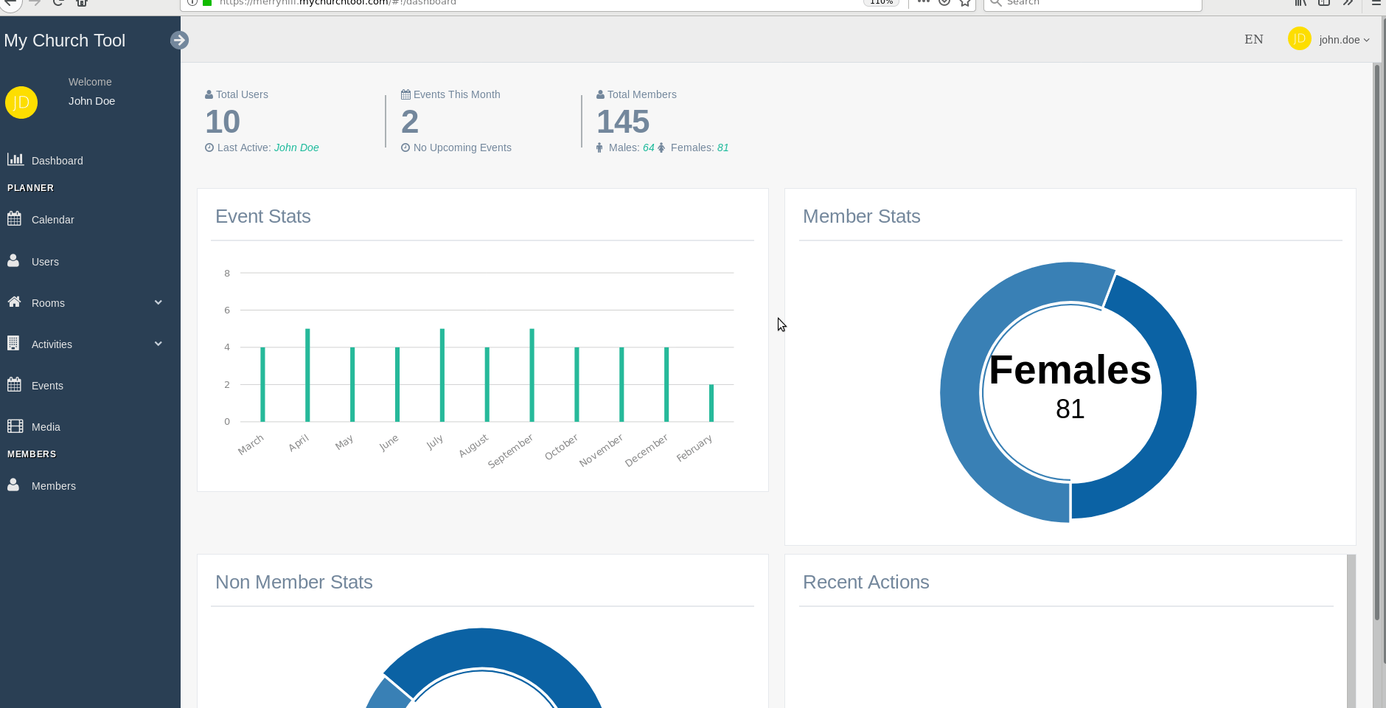Click the Calendar icon in sidebar

[14, 218]
